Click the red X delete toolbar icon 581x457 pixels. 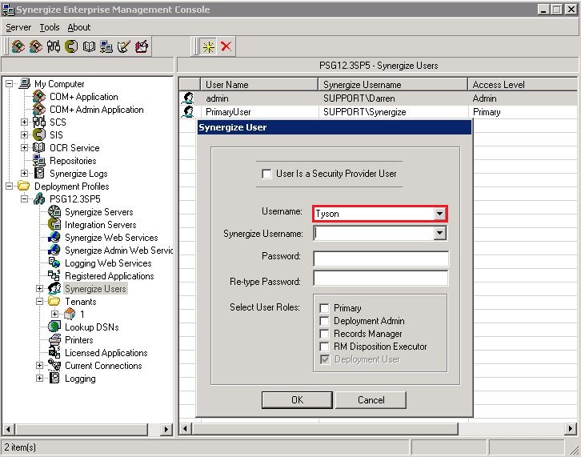point(226,46)
